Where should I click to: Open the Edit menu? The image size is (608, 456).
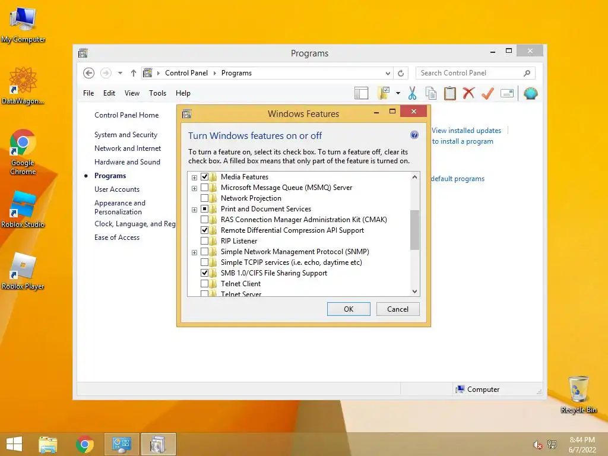[x=109, y=93]
